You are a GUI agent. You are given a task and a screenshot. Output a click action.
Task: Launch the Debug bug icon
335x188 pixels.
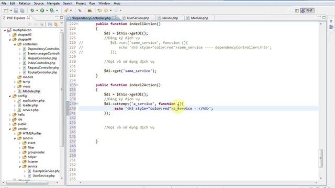32,10
